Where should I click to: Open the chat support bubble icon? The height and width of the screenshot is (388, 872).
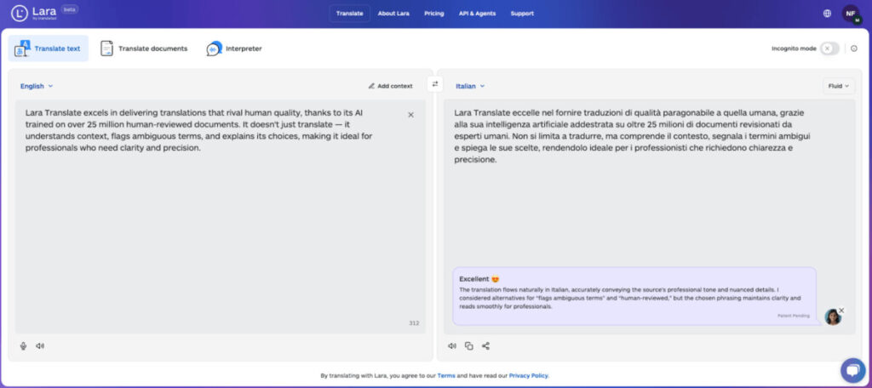coord(852,369)
